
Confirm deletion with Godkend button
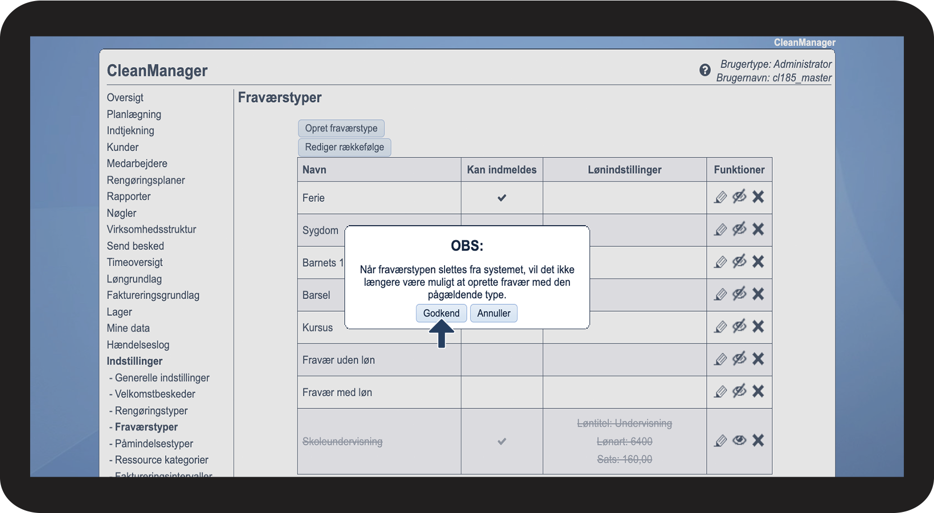point(441,313)
